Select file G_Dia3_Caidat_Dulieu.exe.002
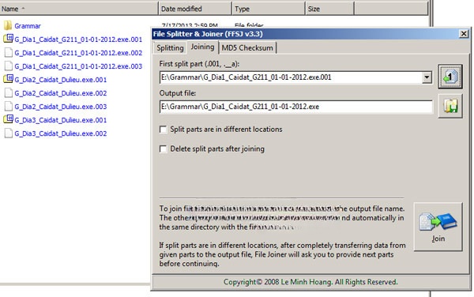The height and width of the screenshot is (297, 474). coord(61,133)
